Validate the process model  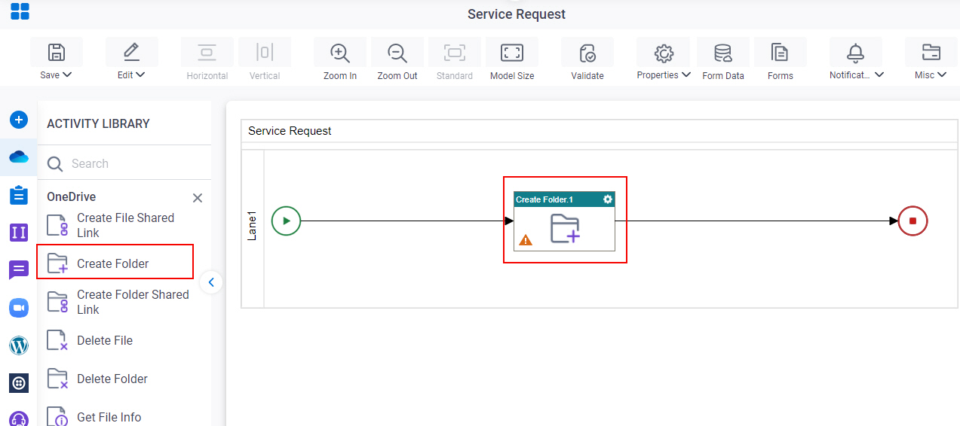click(x=587, y=53)
